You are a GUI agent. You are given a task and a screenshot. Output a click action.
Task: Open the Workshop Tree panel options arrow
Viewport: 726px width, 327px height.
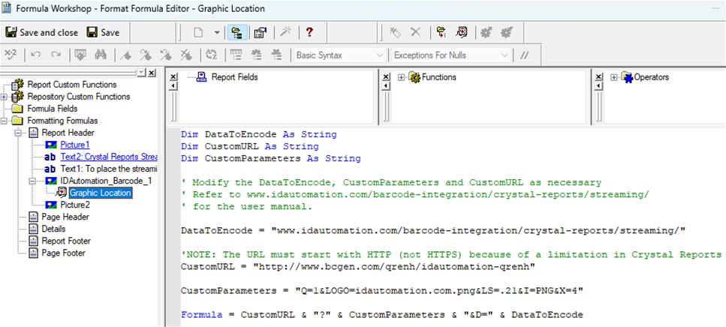pos(142,73)
